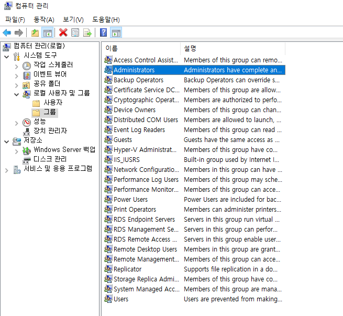Select Performance Monitor... group
The width and height of the screenshot is (343, 316).
pyautogui.click(x=146, y=190)
